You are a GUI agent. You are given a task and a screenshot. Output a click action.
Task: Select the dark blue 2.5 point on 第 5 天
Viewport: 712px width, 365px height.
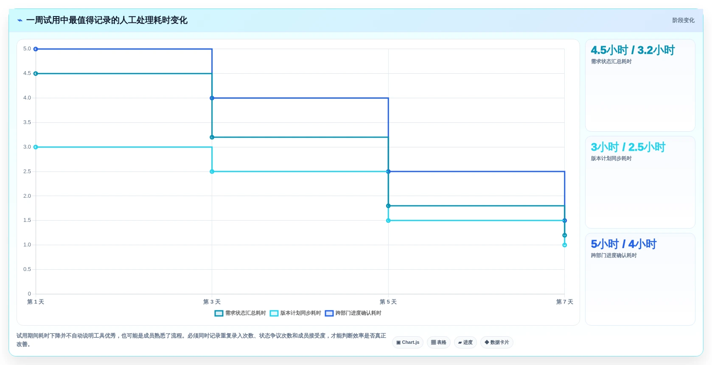[x=388, y=171]
